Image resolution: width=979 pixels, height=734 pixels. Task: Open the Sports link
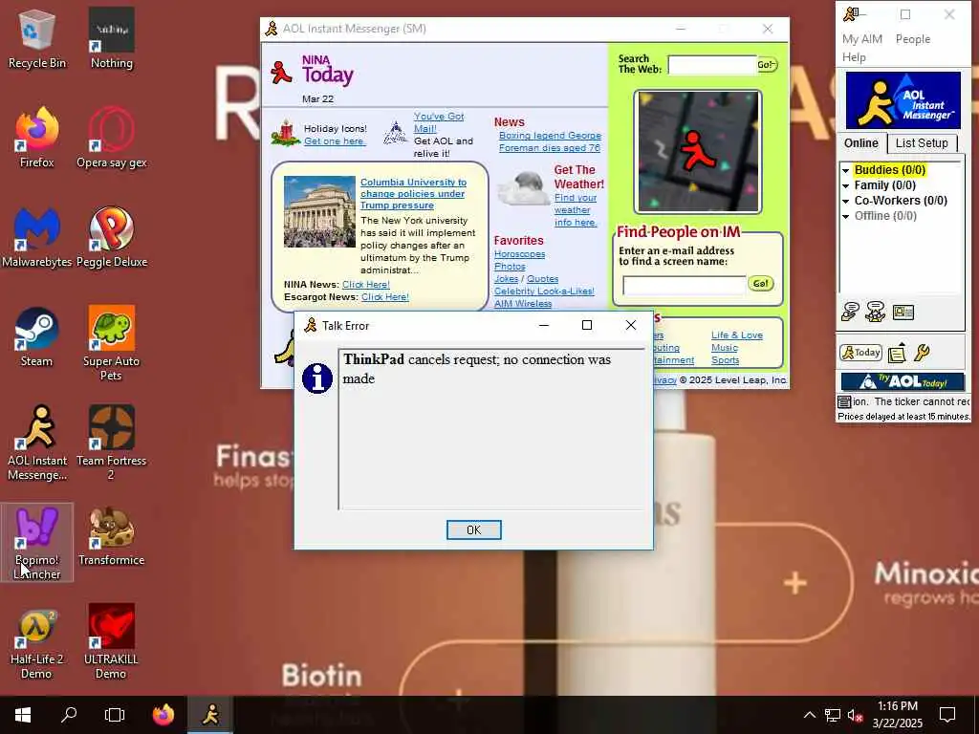click(725, 360)
